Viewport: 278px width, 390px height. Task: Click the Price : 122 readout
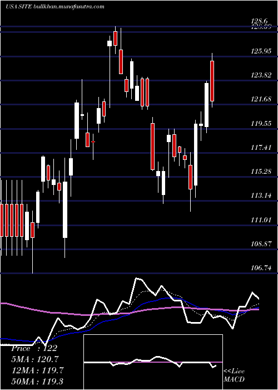[34, 348]
